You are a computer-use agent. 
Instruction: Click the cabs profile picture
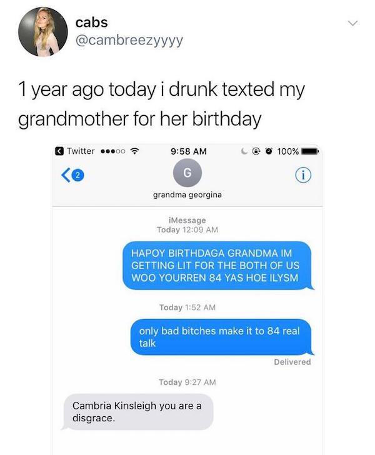[x=43, y=32]
